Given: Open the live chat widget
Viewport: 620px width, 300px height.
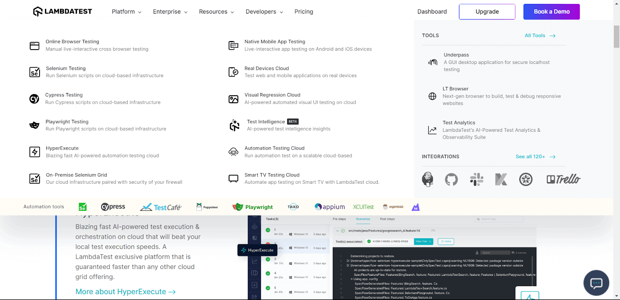Looking at the screenshot, I should 596,283.
